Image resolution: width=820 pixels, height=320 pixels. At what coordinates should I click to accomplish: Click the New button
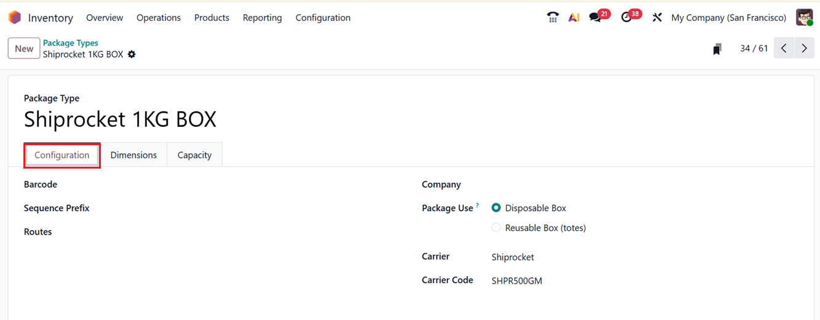click(24, 49)
